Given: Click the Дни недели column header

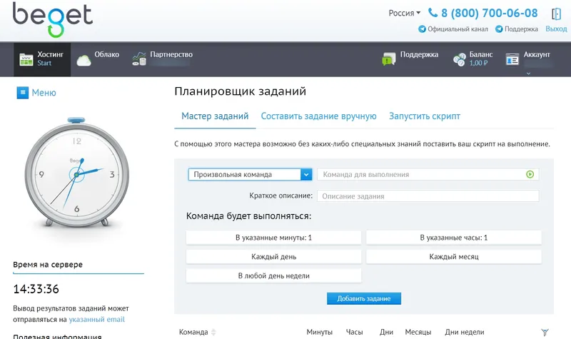Looking at the screenshot, I should pos(465,332).
